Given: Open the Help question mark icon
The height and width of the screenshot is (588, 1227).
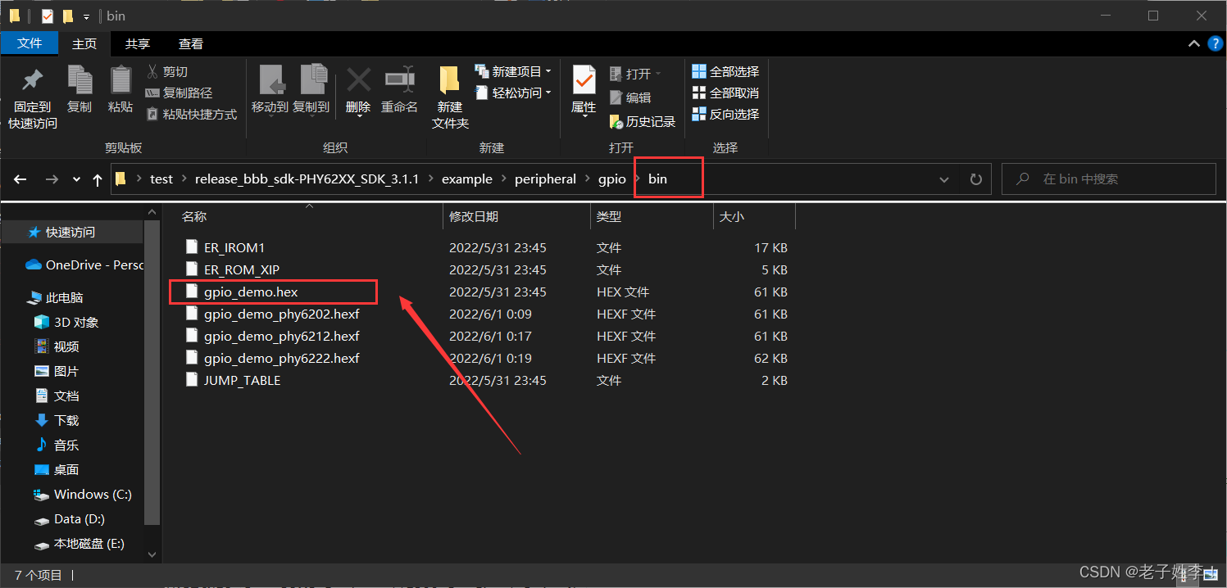Looking at the screenshot, I should (1215, 43).
